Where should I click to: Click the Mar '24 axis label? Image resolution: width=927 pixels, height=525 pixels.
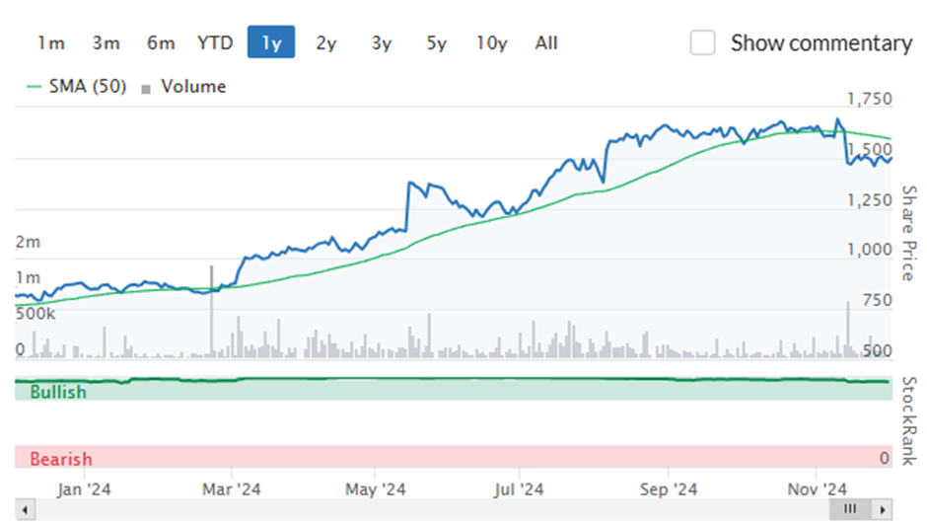click(x=231, y=489)
